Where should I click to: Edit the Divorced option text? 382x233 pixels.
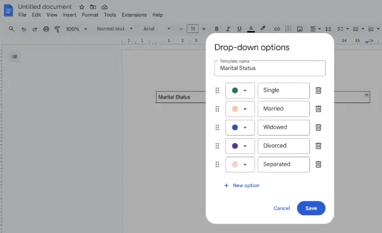pos(284,146)
